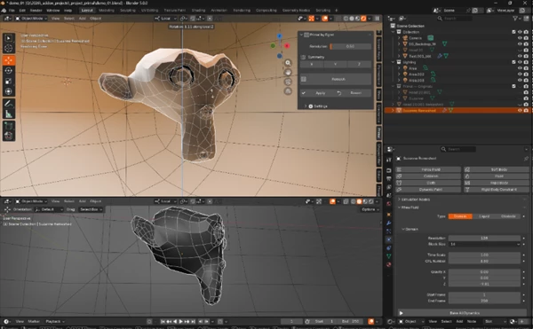
Task: Open the Material properties tab
Action: tap(389, 264)
